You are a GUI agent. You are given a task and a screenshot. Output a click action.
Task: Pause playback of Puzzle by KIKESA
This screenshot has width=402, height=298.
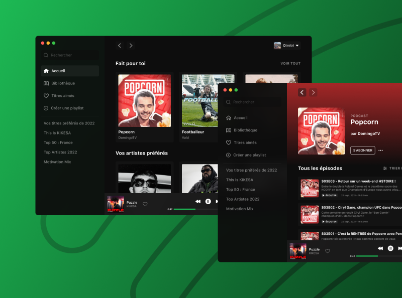coord(209,201)
